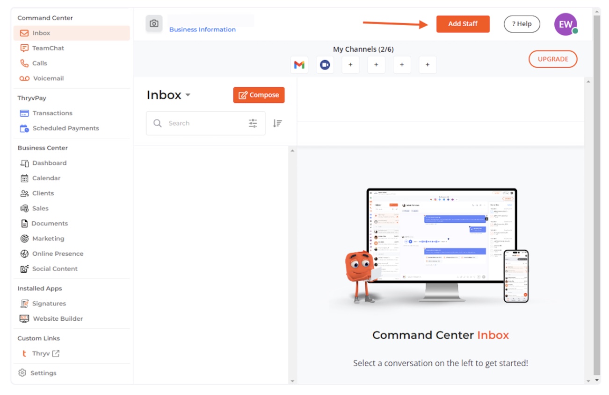This screenshot has height=395, width=609.
Task: Click the Calendar grid icon
Action: click(x=25, y=178)
